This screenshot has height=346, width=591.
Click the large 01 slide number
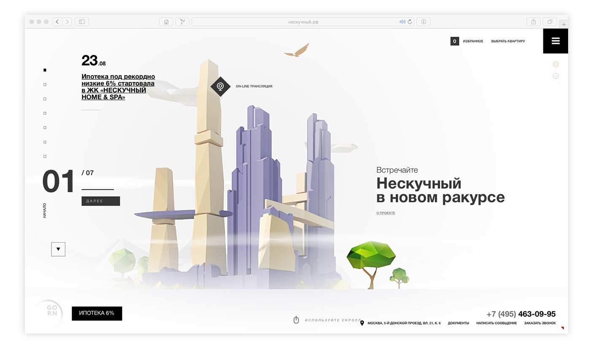click(x=58, y=182)
